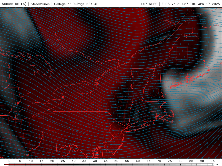
Task: Click the "40" humidity scale label
Action: coord(95,161)
